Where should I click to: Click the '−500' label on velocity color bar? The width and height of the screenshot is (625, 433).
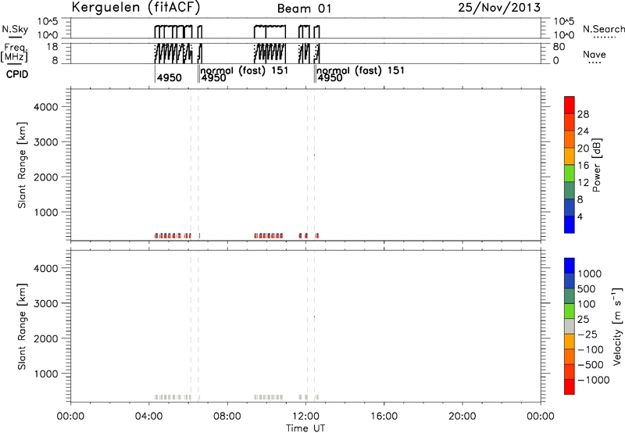coord(590,365)
